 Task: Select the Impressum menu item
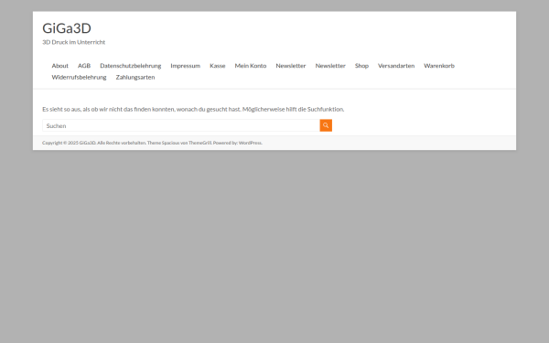click(x=185, y=66)
